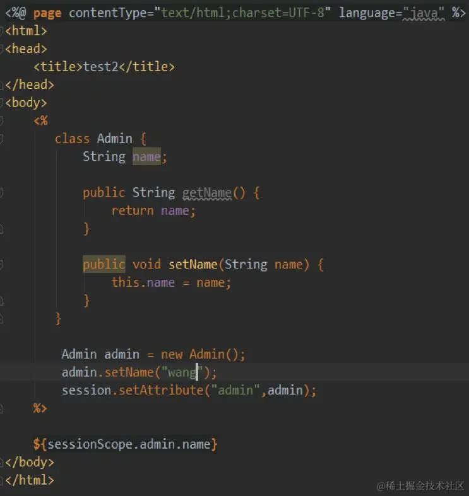Click the '<%' scriptlet opening tag

[x=40, y=121]
